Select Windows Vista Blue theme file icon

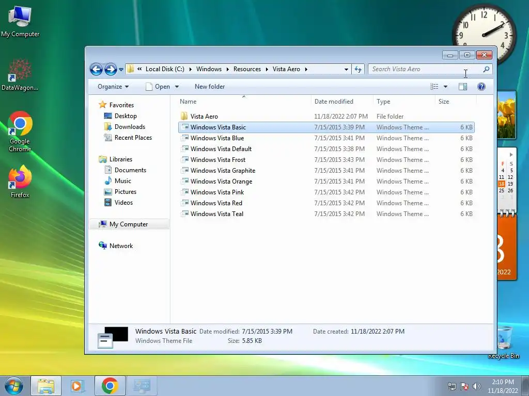click(184, 138)
